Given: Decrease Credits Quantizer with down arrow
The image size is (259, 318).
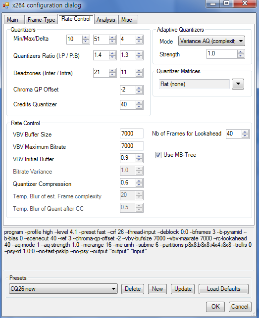Looking at the screenshot, I should 139,107.
